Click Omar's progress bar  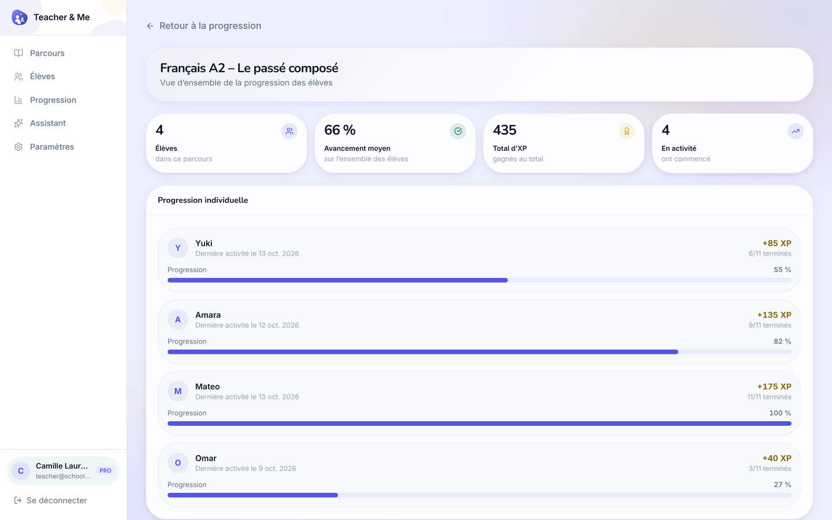[x=480, y=495]
